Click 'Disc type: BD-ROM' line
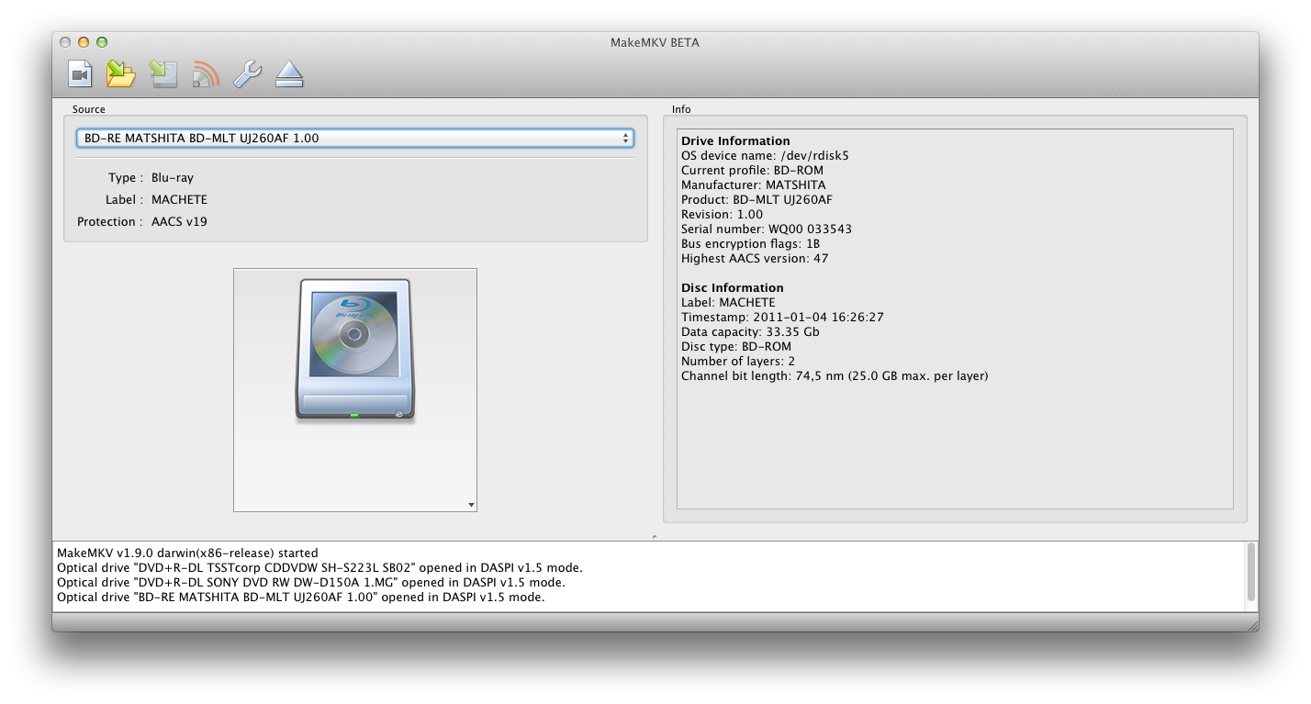Viewport: 1311px width, 704px height. coord(736,347)
